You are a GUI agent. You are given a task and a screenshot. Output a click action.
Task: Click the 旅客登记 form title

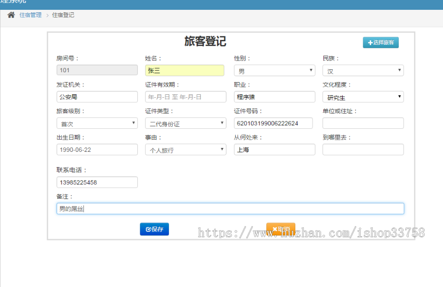pyautogui.click(x=205, y=41)
